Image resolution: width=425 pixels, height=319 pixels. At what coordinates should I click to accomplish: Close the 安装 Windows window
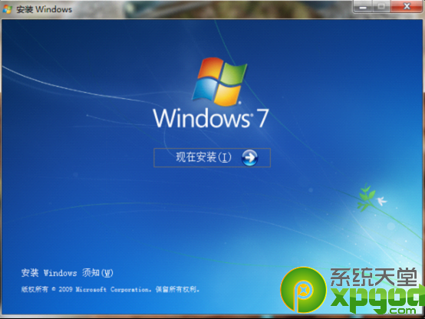pos(407,6)
